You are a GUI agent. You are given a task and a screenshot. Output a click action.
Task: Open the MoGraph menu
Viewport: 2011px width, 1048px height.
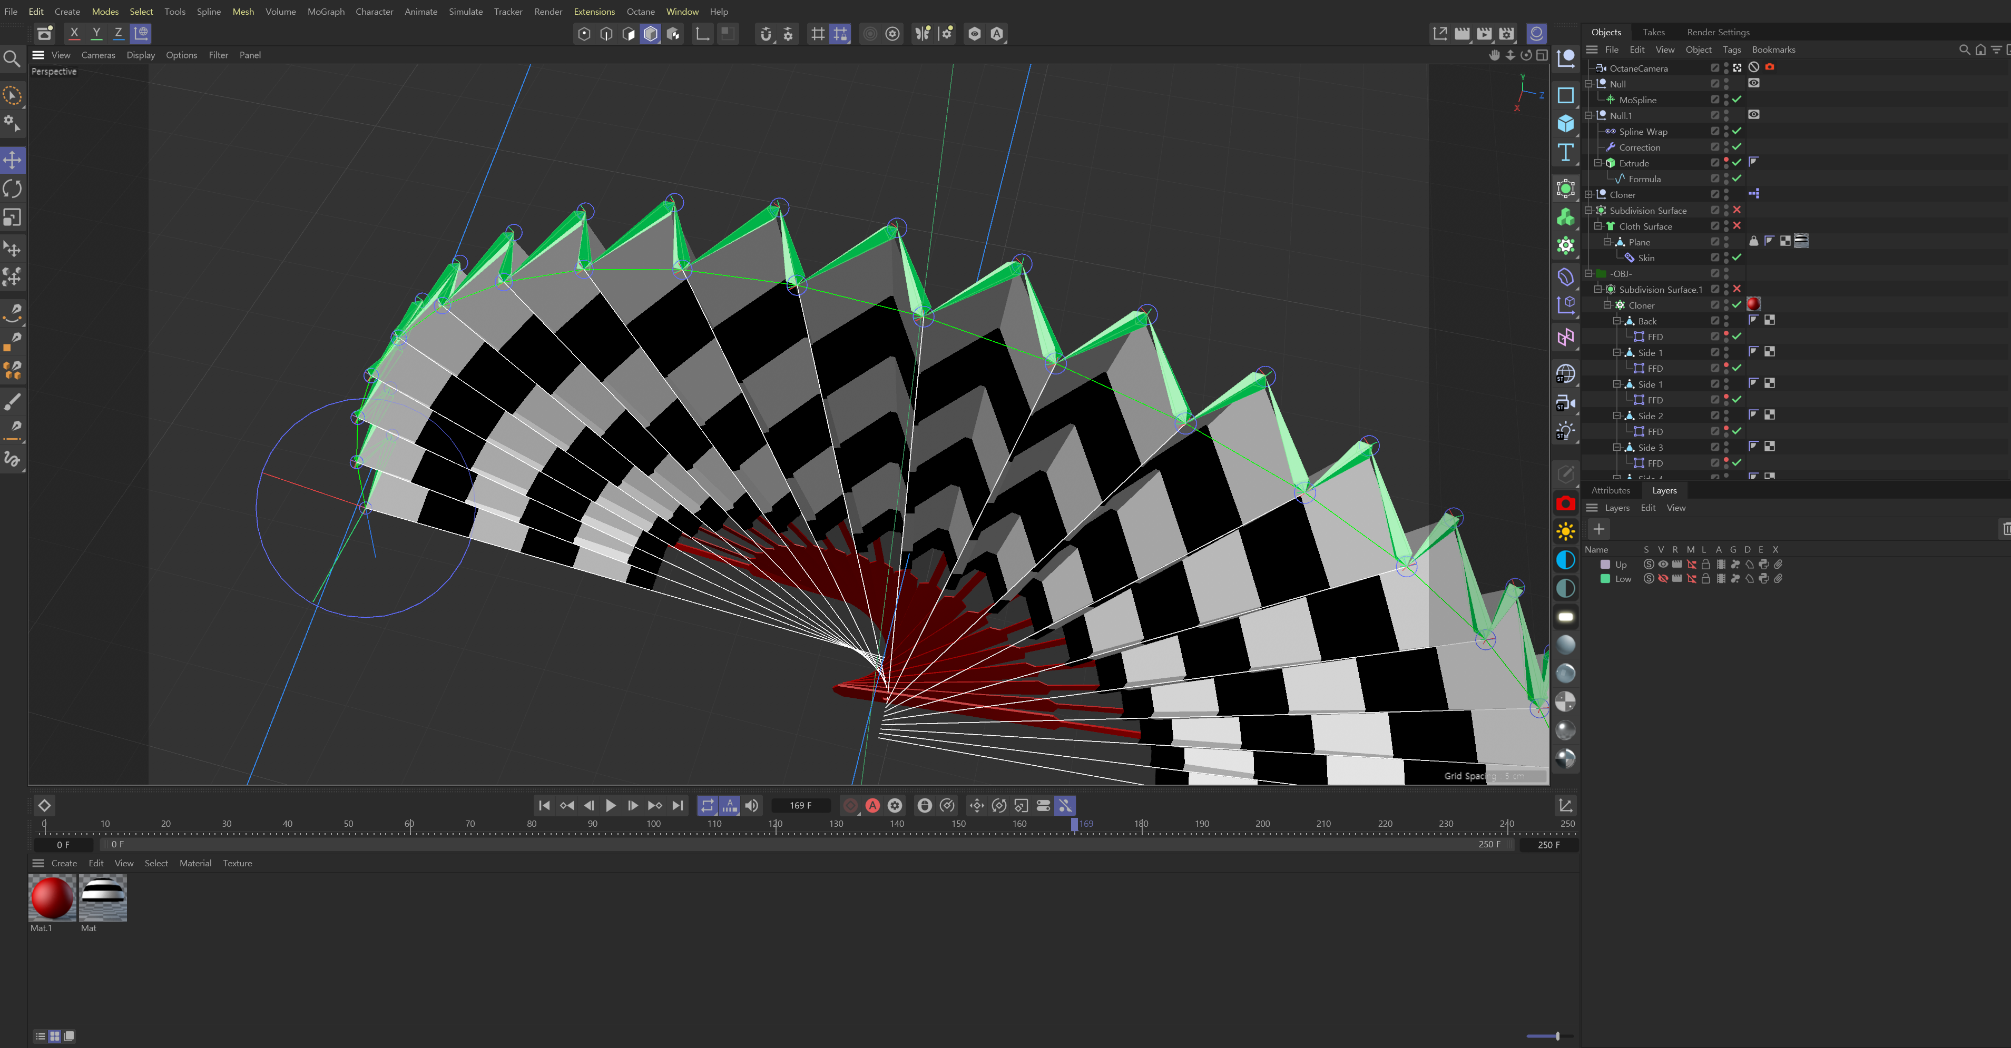[x=326, y=12]
